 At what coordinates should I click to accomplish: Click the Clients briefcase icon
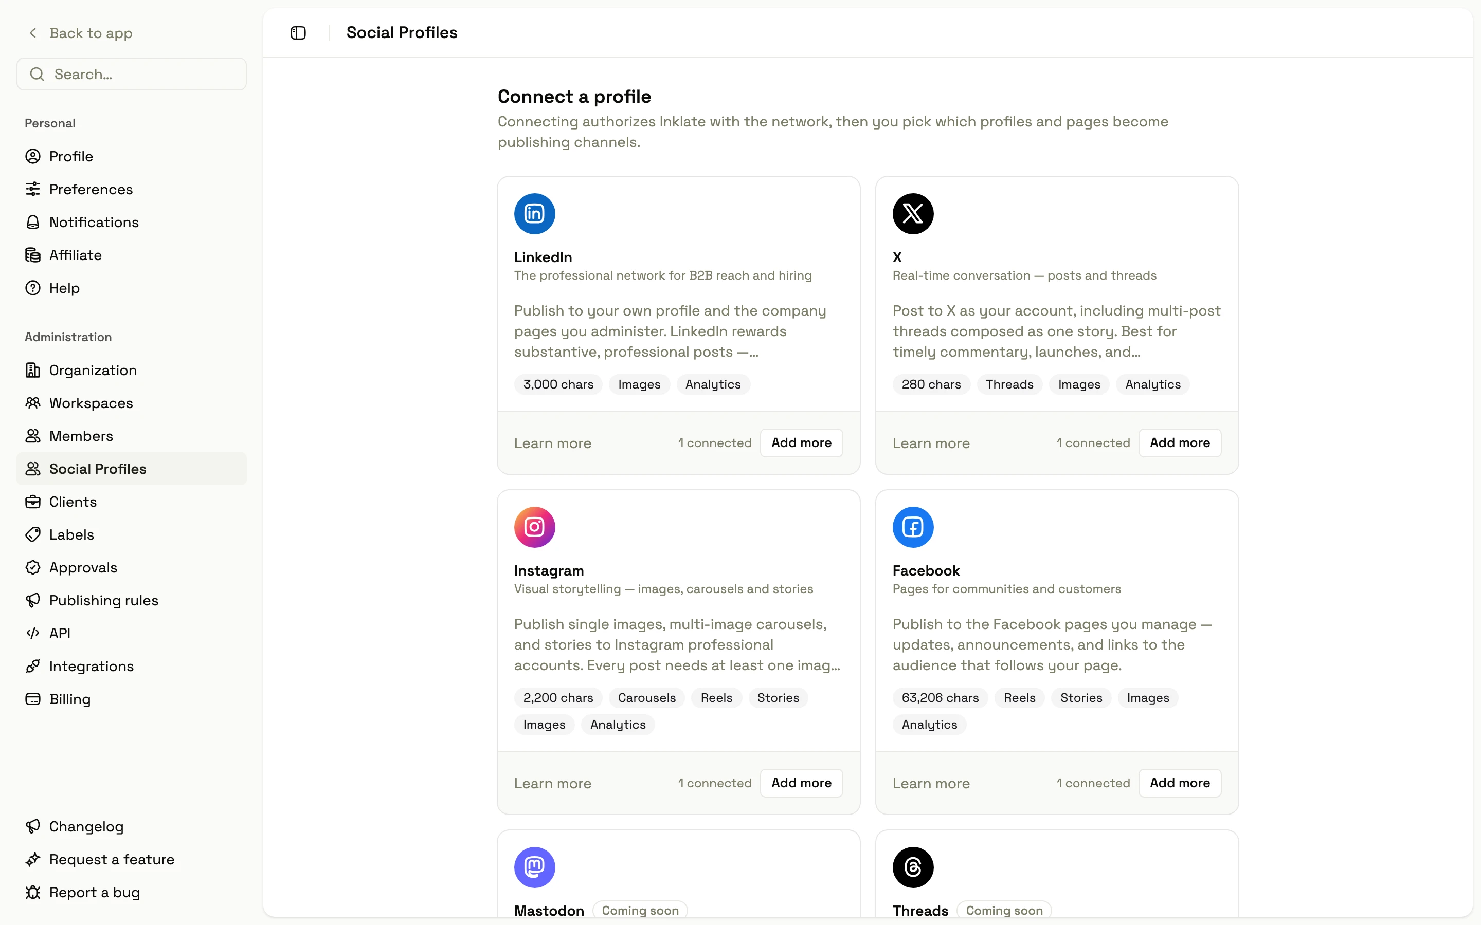[x=33, y=502]
